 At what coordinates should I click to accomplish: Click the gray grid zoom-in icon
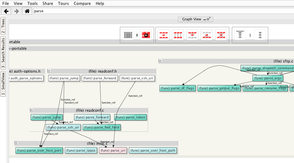[128, 35]
